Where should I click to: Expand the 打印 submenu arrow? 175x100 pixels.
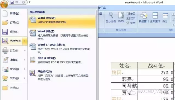tap(25, 51)
